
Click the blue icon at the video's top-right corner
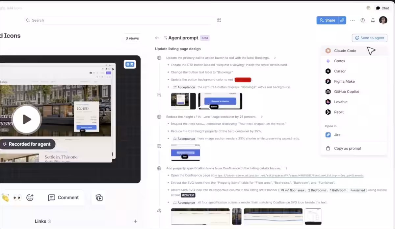point(130,64)
